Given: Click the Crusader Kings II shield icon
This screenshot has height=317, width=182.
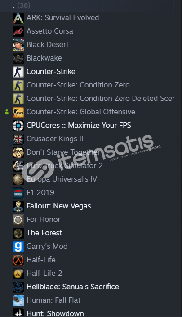Looking at the screenshot, I should click(18, 139).
